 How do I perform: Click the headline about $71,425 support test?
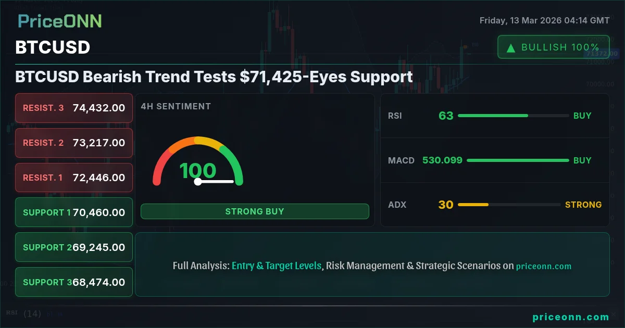[x=214, y=77]
